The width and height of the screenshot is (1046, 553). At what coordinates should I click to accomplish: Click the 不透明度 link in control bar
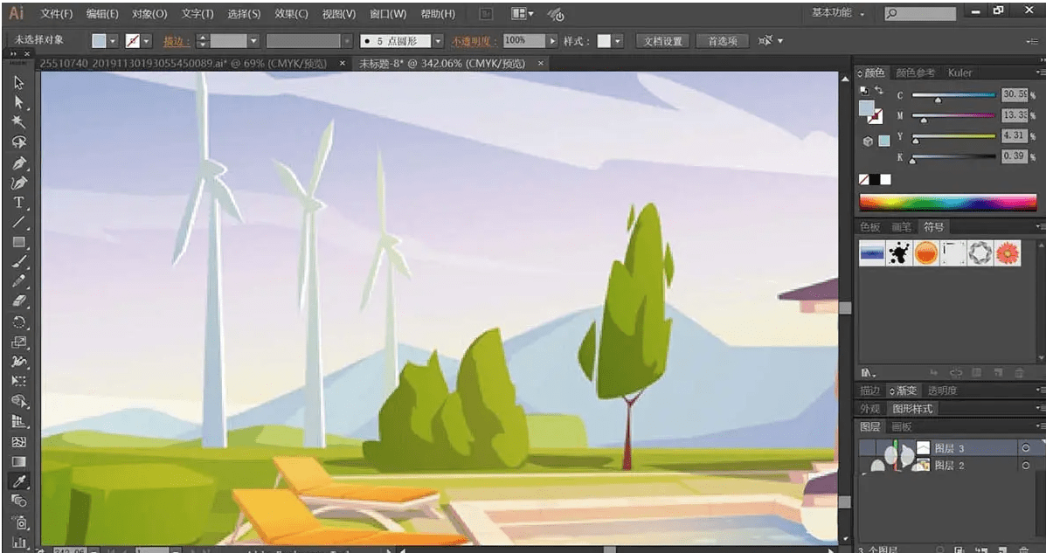pos(475,41)
